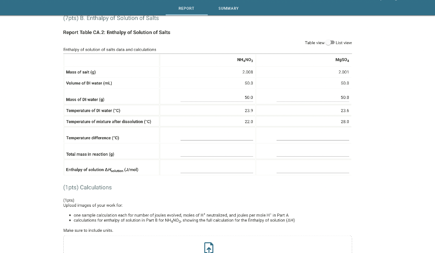Screen dimensions: 435x253
Task: Click the Temperature difference field under MgSO4
Action: pyautogui.click(x=313, y=138)
